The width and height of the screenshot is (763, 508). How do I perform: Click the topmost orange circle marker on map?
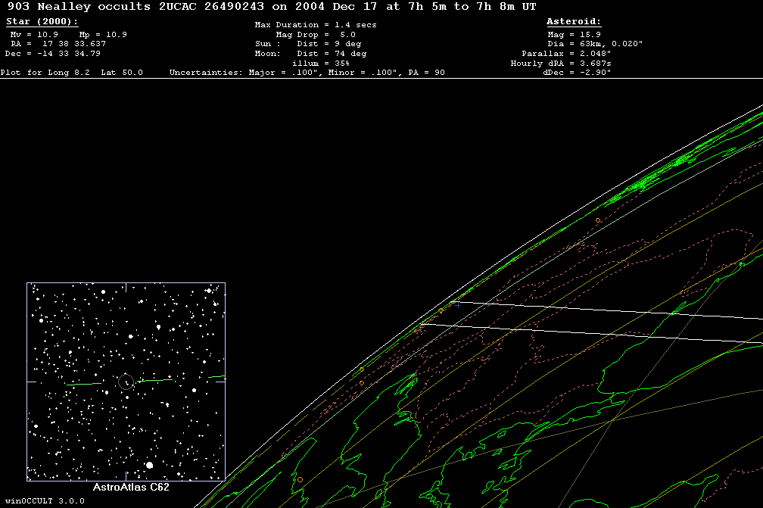598,220
